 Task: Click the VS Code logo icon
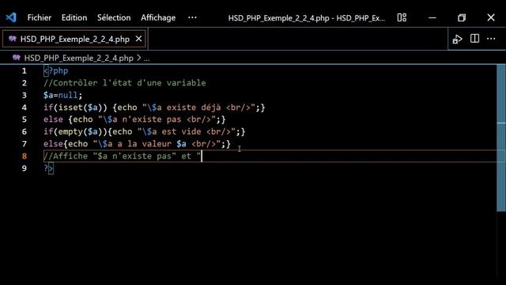[11, 17]
